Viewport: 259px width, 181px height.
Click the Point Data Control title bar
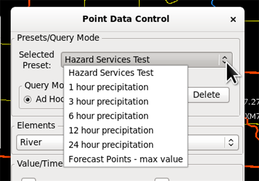(126, 19)
